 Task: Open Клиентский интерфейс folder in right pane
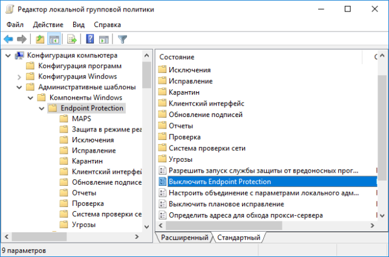pyautogui.click(x=206, y=103)
